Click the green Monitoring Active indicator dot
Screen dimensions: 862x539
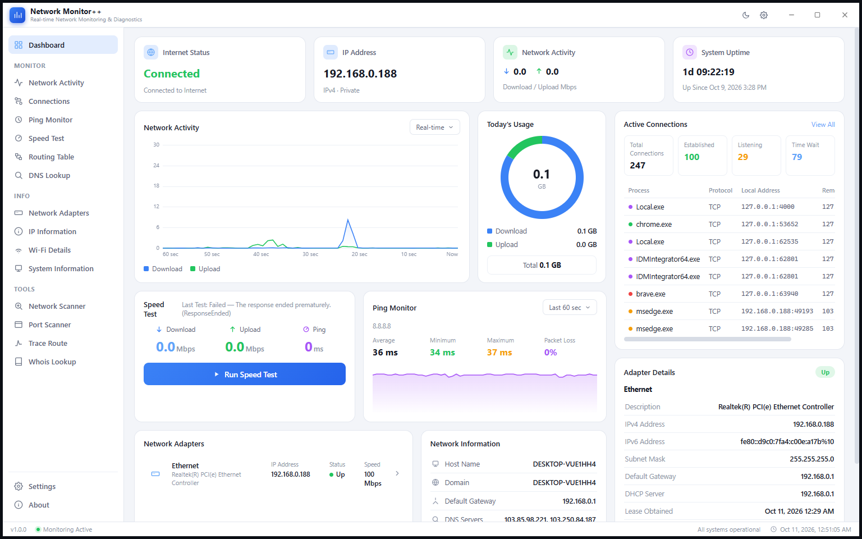[38, 529]
